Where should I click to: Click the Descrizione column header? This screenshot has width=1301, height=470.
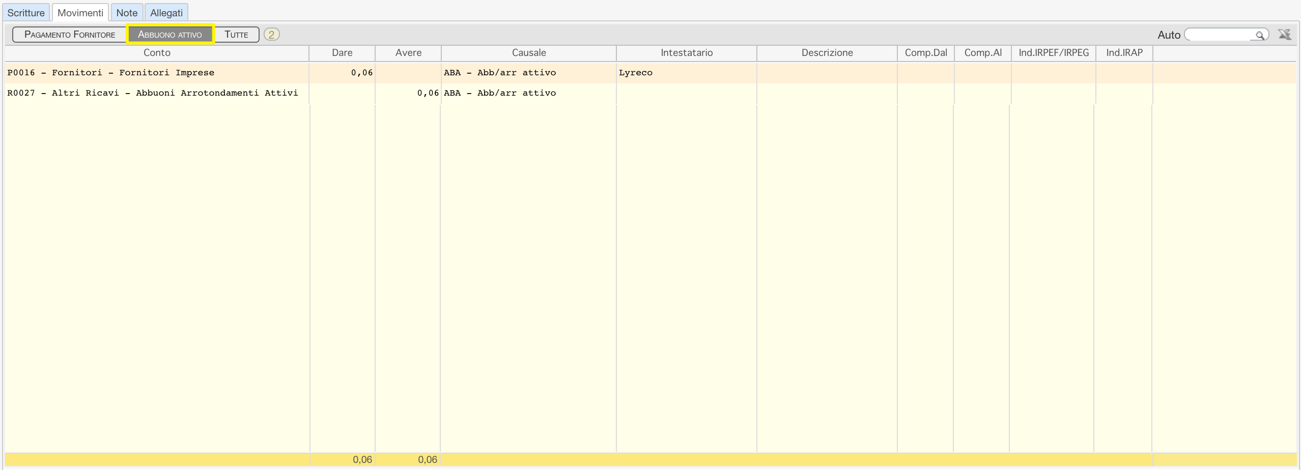coord(827,53)
